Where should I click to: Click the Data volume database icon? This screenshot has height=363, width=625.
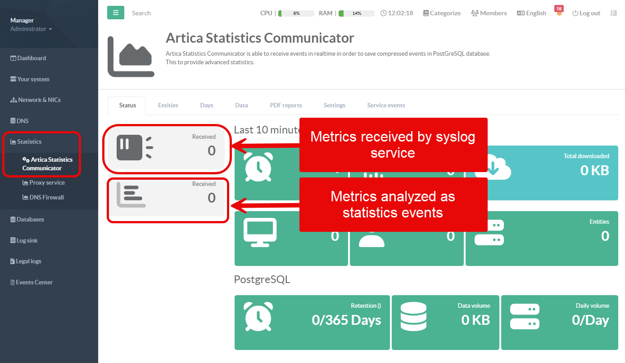[x=413, y=316]
